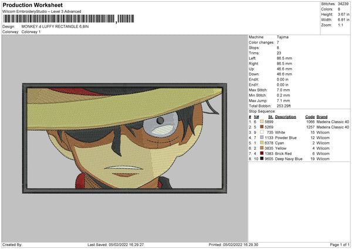Click the Total Bobbin value 253.29ft
This screenshot has height=249, width=352.
pyautogui.click(x=284, y=106)
